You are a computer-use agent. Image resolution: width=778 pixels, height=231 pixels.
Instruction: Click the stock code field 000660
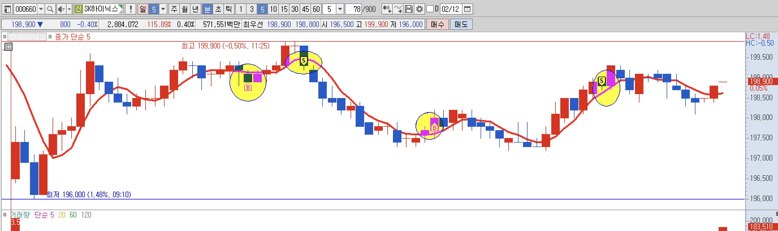tap(26, 9)
